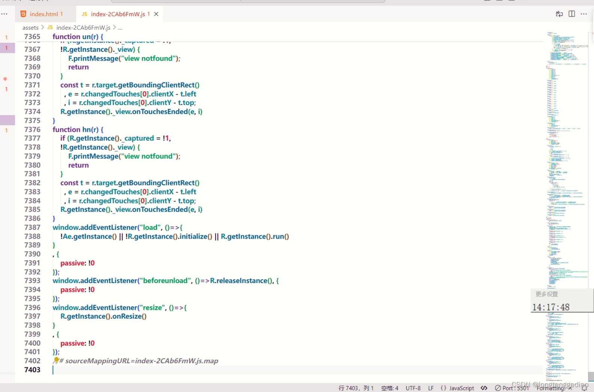Open the compare changes icon in editor toolbar

coord(559,14)
